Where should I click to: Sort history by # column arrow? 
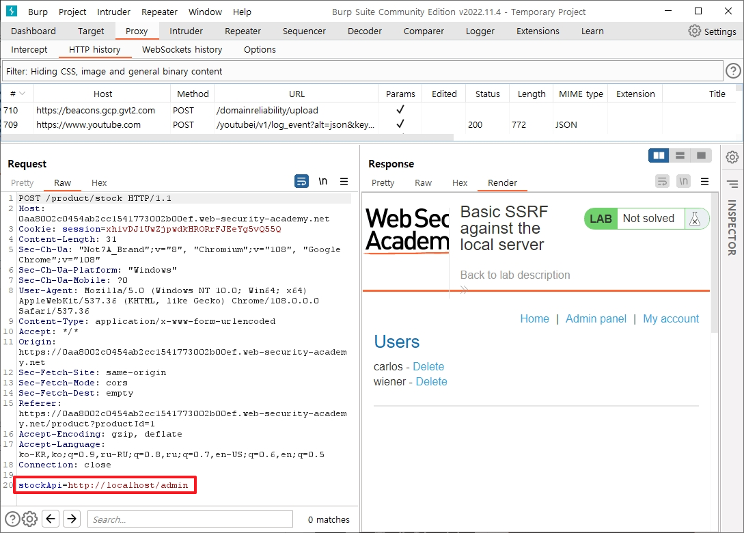coord(22,94)
